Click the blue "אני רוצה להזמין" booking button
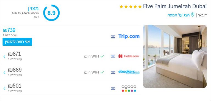 point(17,42)
